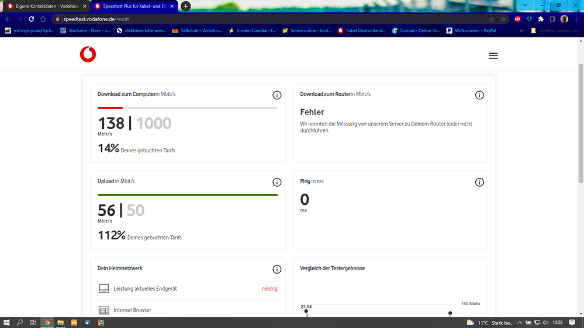Image resolution: width=584 pixels, height=328 pixels.
Task: Open Adblock Plus extension
Action: pos(517,19)
